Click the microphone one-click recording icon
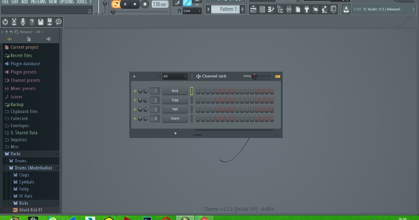 23,22
